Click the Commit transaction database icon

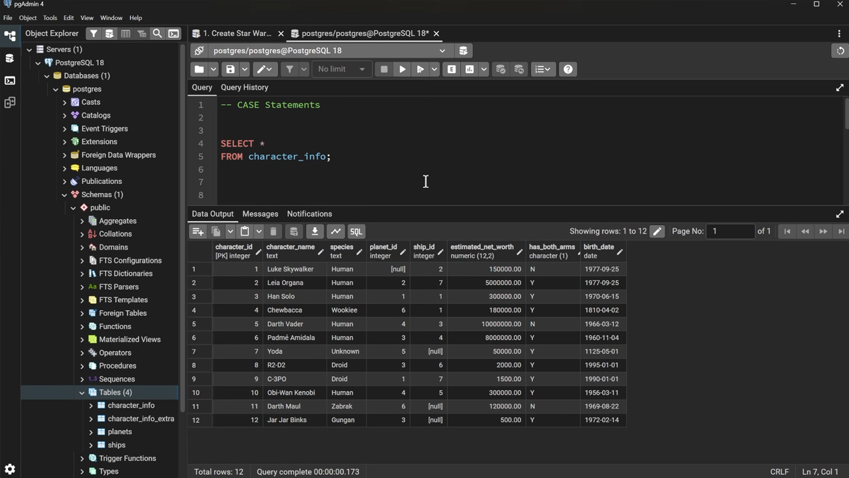(501, 69)
